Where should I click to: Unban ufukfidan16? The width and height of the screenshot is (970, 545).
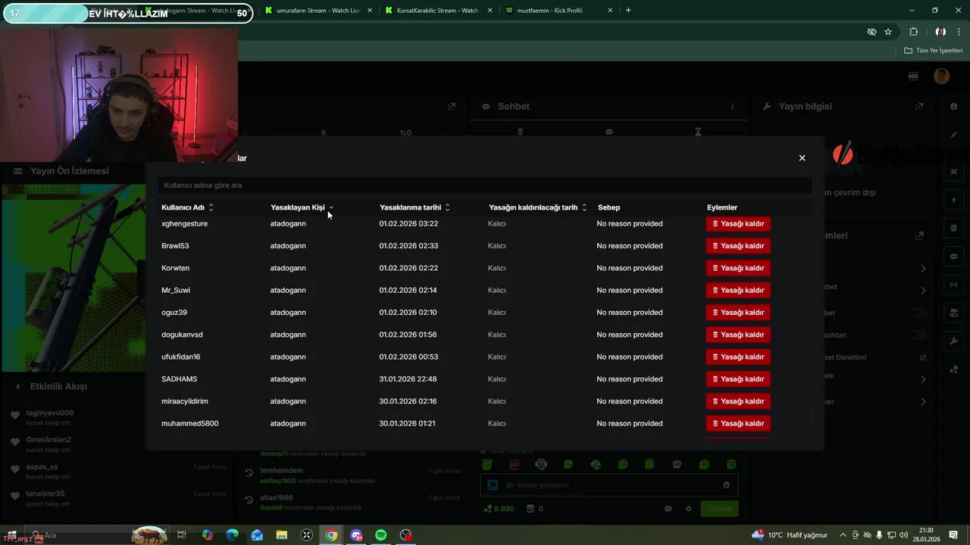click(738, 357)
